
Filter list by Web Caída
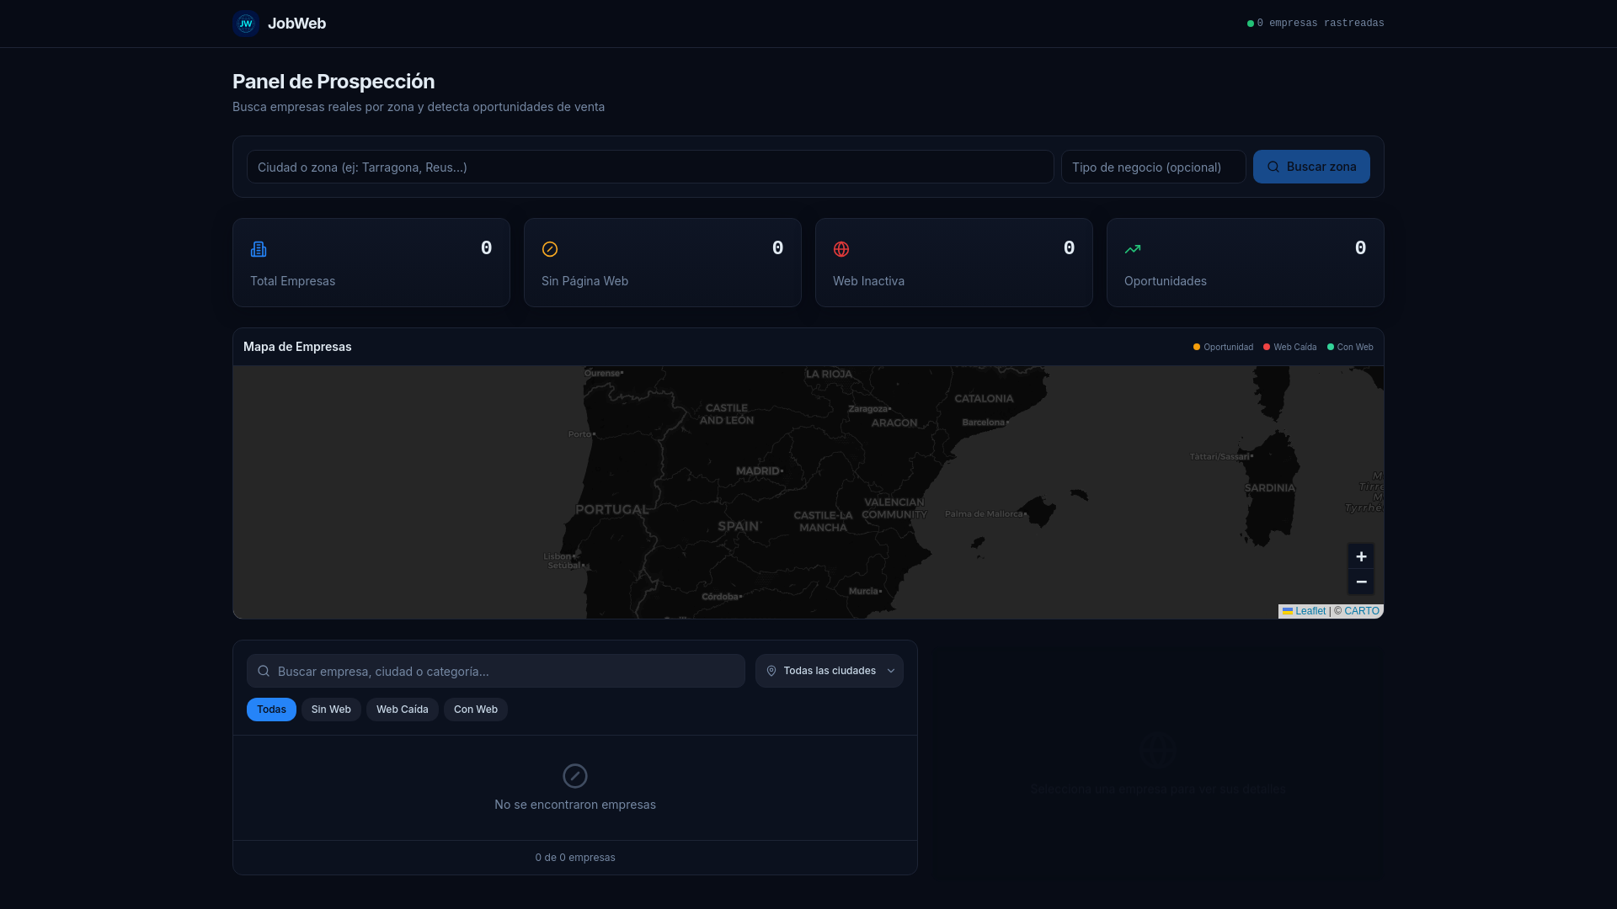(x=403, y=710)
